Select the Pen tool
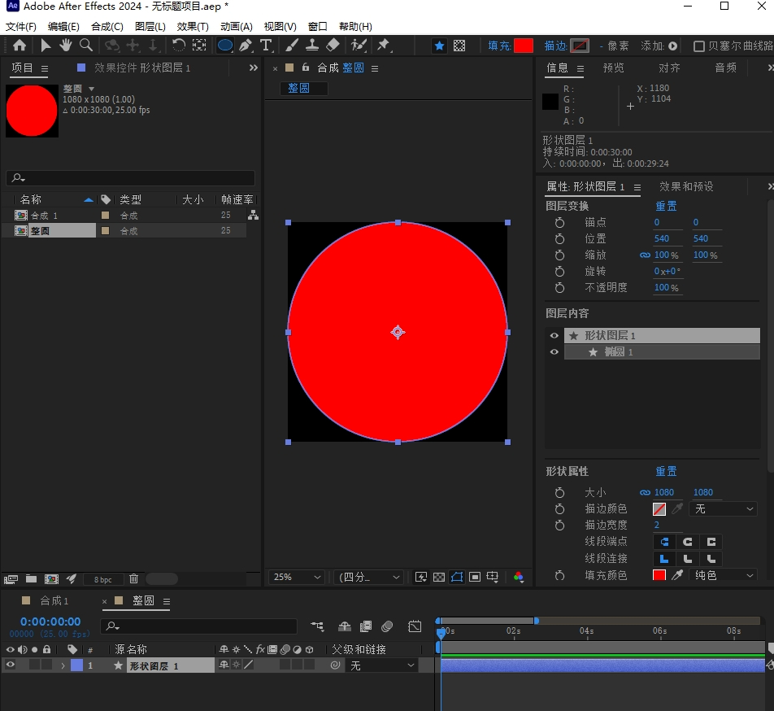This screenshot has width=774, height=711. point(246,46)
